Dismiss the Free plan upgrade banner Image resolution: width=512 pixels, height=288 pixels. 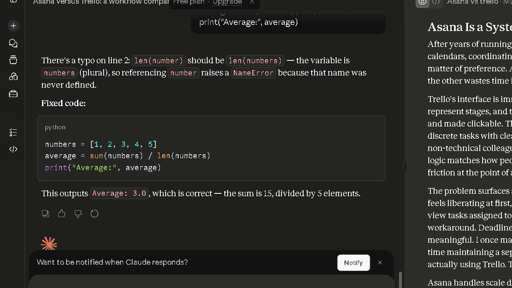tap(252, 2)
